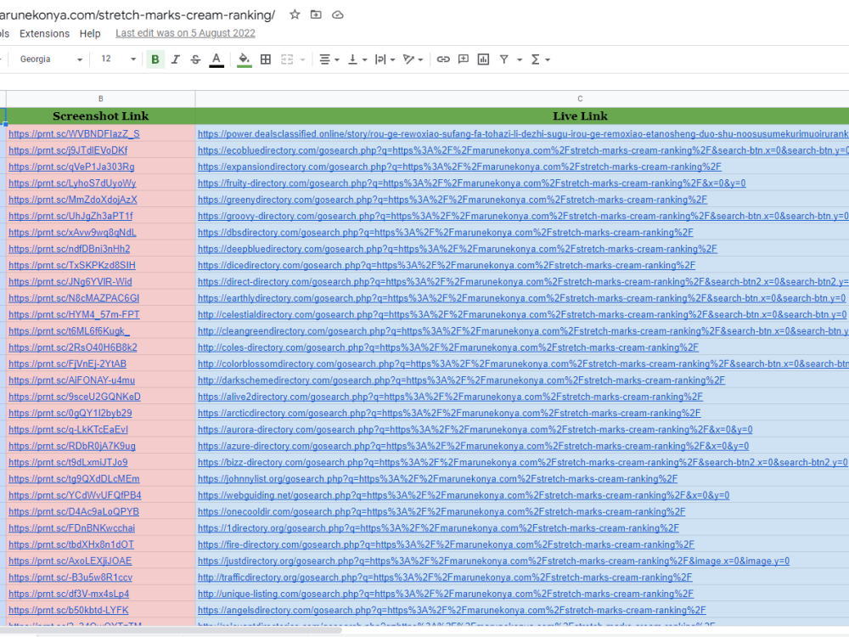The image size is (849, 637).
Task: Open the arcticdirectory.com live link
Action: click(x=449, y=413)
